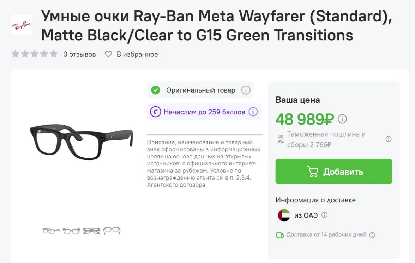415x263 pixels.
Task: Click the Начислим до 259 баллов badge
Action: (204, 112)
